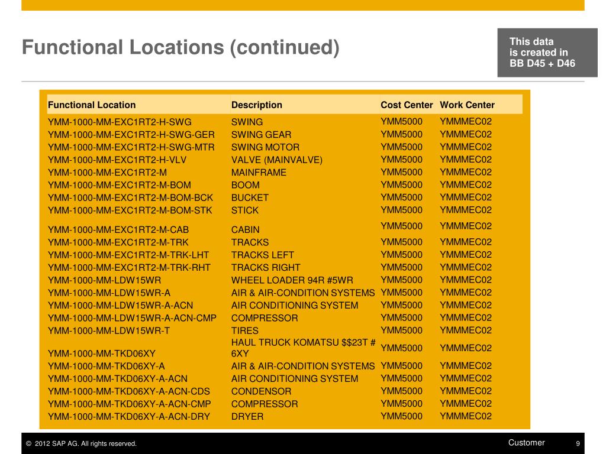The height and width of the screenshot is (454, 606).
Task: Click cell YMM-1000-MM-EXC1RT2-H-SWG-MTR
Action: (x=131, y=147)
